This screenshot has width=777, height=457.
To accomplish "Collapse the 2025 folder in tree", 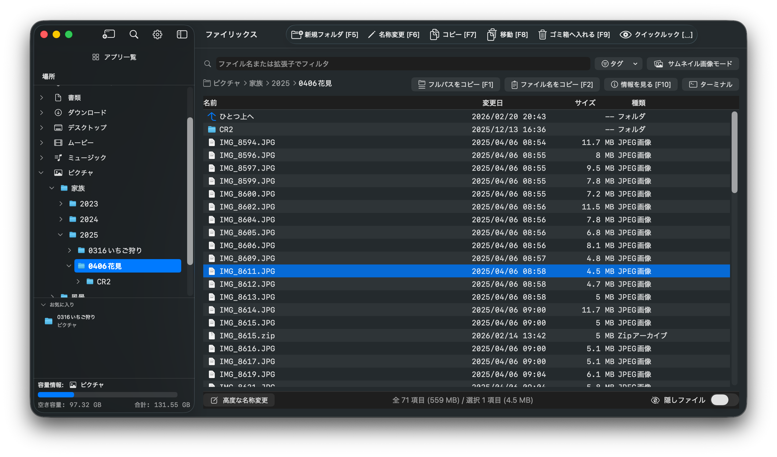I will pyautogui.click(x=60, y=235).
